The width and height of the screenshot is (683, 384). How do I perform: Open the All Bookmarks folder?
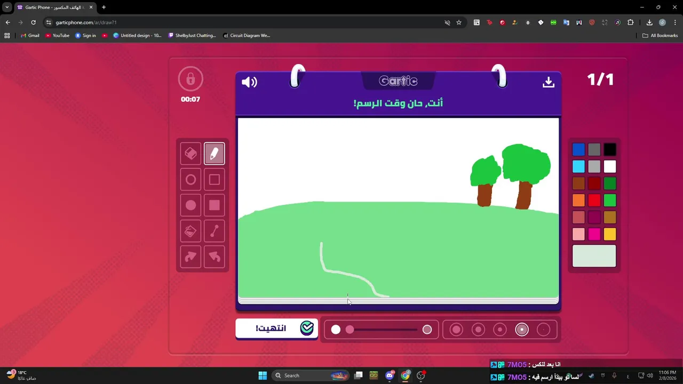click(660, 36)
